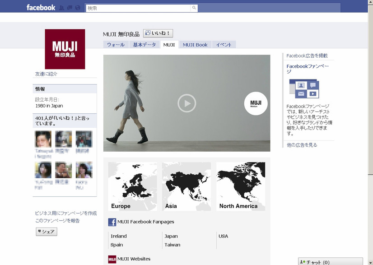Click the 401人が「いいね！」 fans header

[65, 121]
